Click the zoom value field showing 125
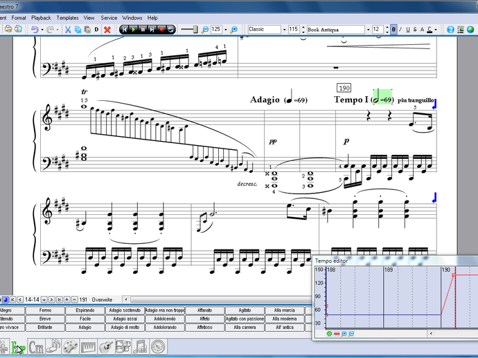The width and height of the screenshot is (478, 358). [216, 29]
